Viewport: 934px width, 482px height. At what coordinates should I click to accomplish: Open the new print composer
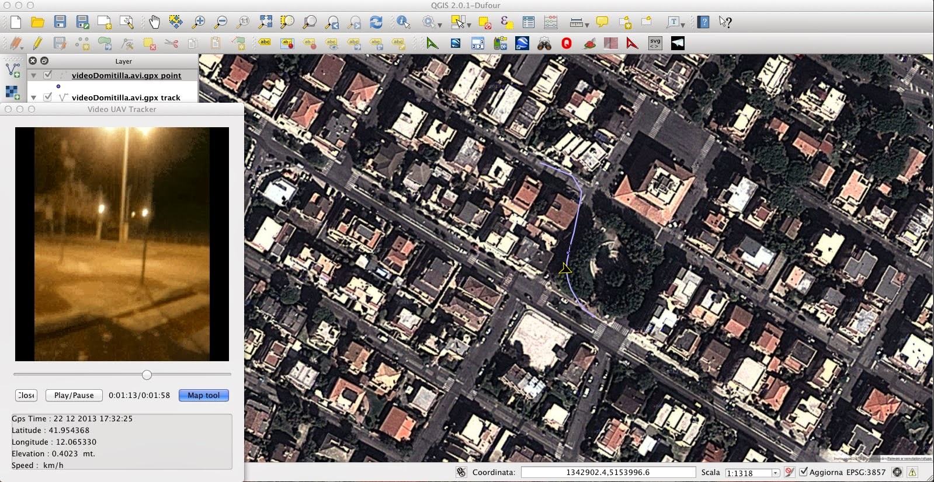(105, 22)
